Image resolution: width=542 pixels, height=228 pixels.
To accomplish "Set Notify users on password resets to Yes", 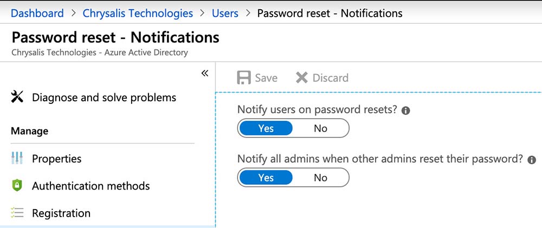I will point(266,128).
